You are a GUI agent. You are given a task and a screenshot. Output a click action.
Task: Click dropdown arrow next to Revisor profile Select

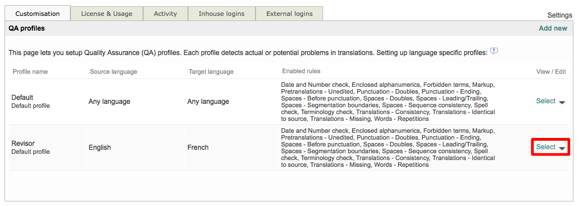(562, 148)
